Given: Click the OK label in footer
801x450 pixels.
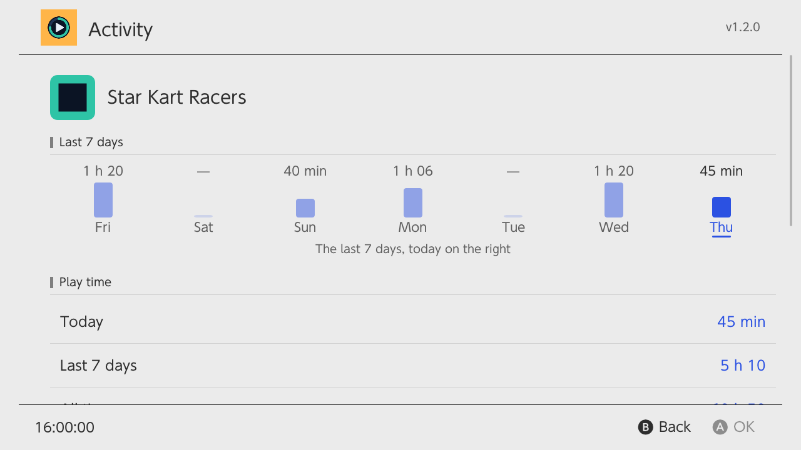Looking at the screenshot, I should coord(744,427).
